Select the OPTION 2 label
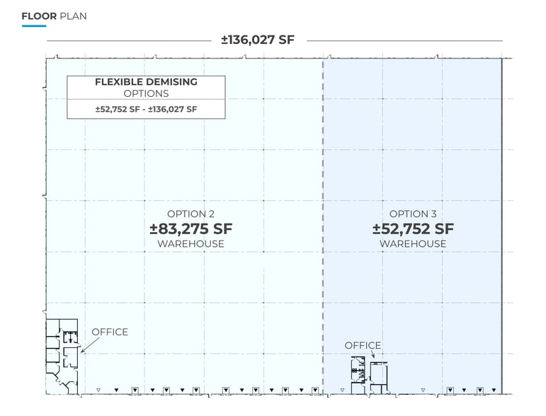The image size is (546, 416). coord(190,214)
